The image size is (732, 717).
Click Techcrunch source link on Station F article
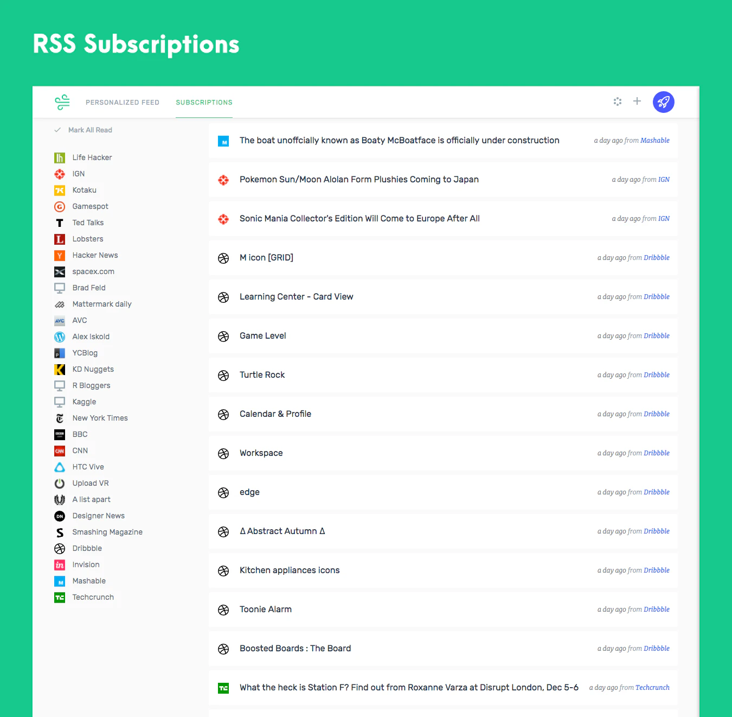(652, 687)
